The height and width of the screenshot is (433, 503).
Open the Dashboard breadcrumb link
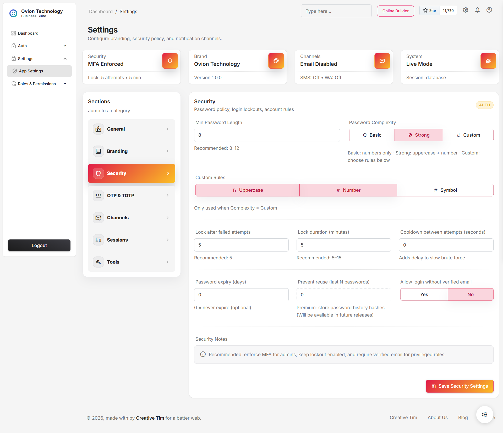point(101,11)
